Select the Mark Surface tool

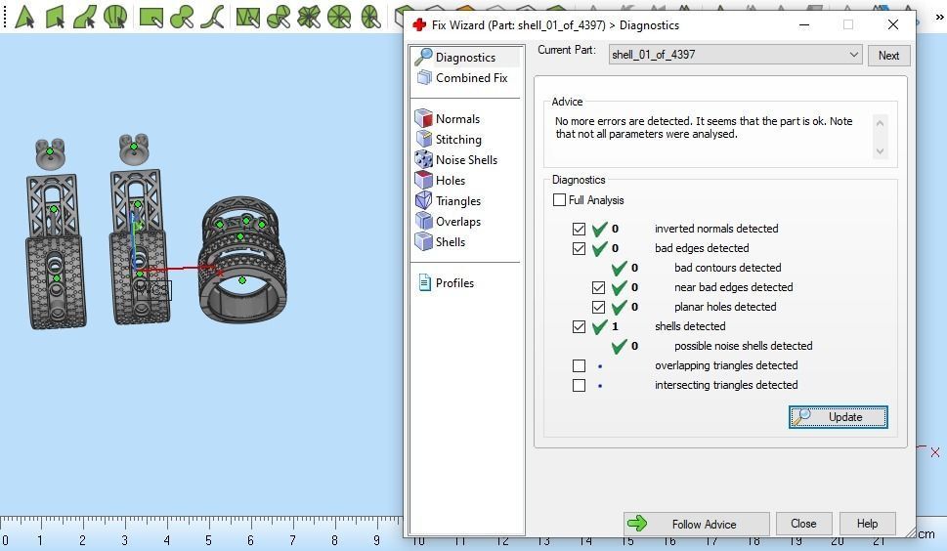pyautogui.click(x=85, y=17)
